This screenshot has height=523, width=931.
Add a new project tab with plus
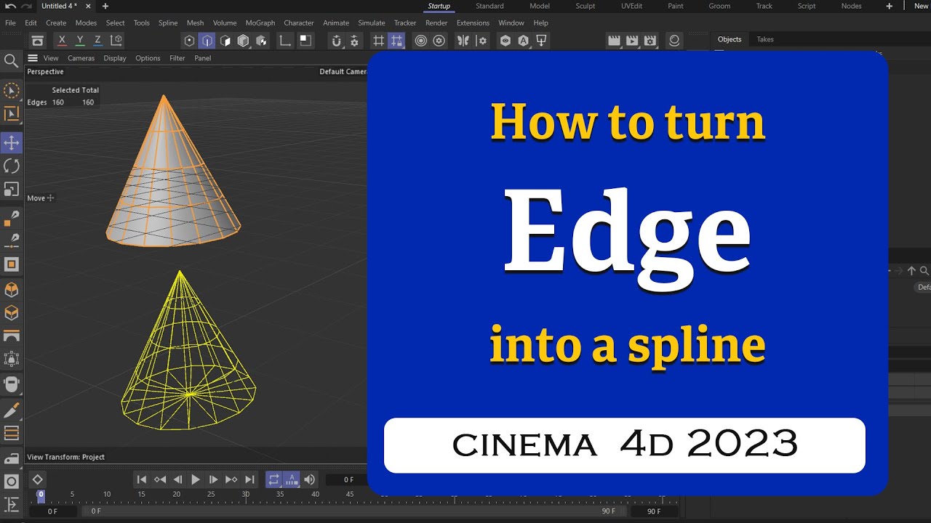coord(105,6)
